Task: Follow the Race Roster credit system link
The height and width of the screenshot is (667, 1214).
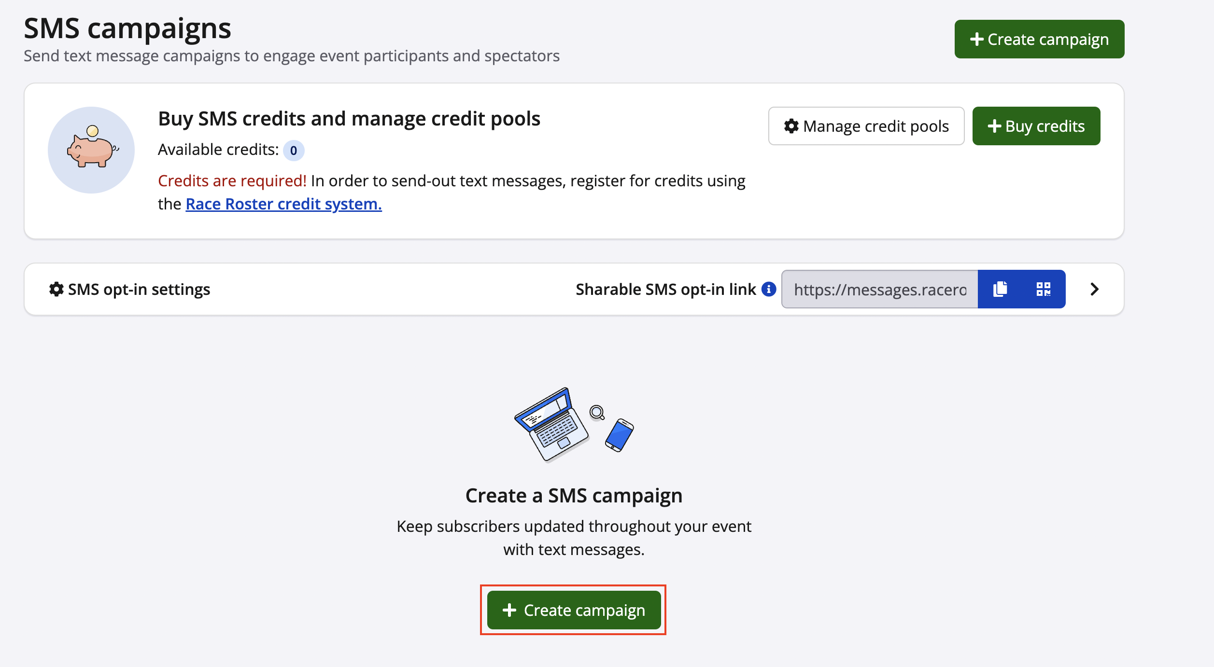Action: (x=283, y=204)
